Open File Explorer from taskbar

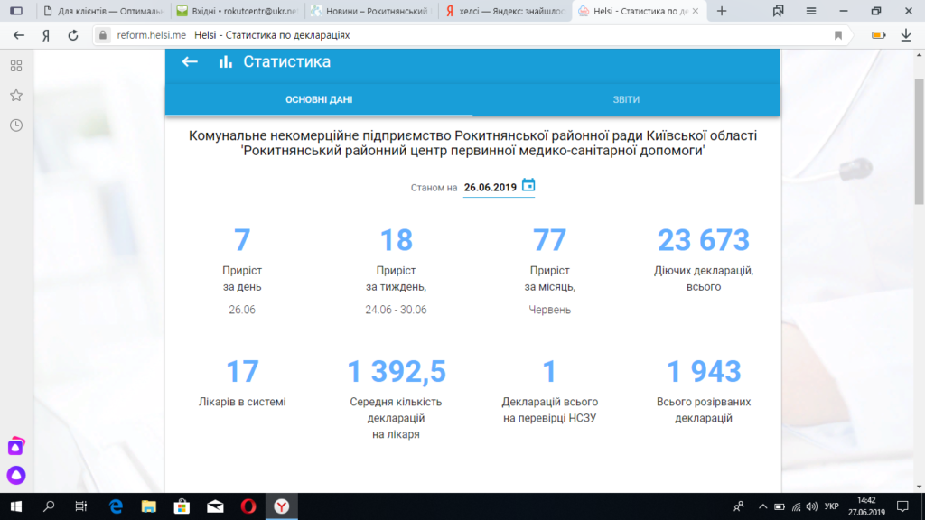pyautogui.click(x=149, y=506)
